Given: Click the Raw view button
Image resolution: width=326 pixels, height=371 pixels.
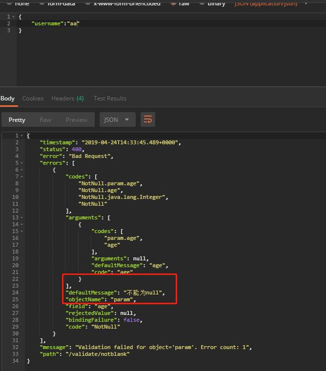Looking at the screenshot, I should 45,120.
